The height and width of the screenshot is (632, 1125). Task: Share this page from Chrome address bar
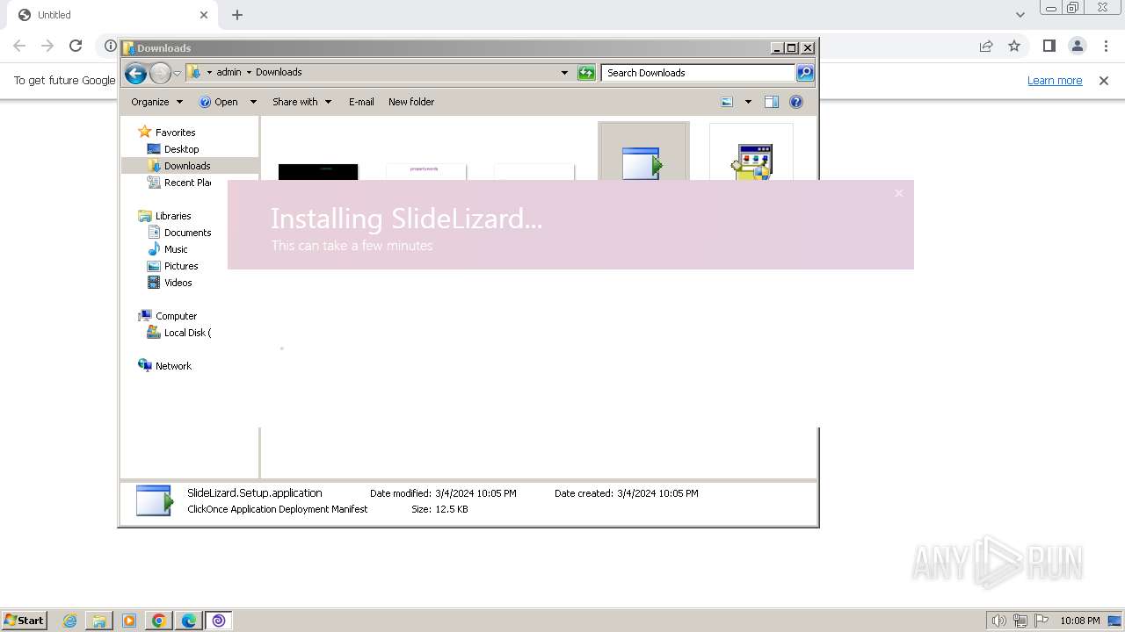[x=986, y=46]
